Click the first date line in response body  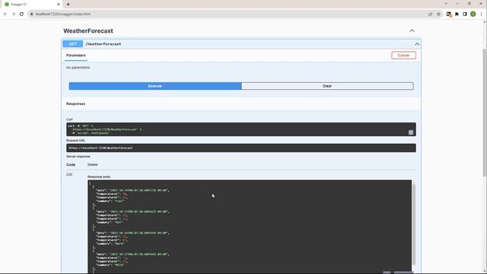click(132, 190)
